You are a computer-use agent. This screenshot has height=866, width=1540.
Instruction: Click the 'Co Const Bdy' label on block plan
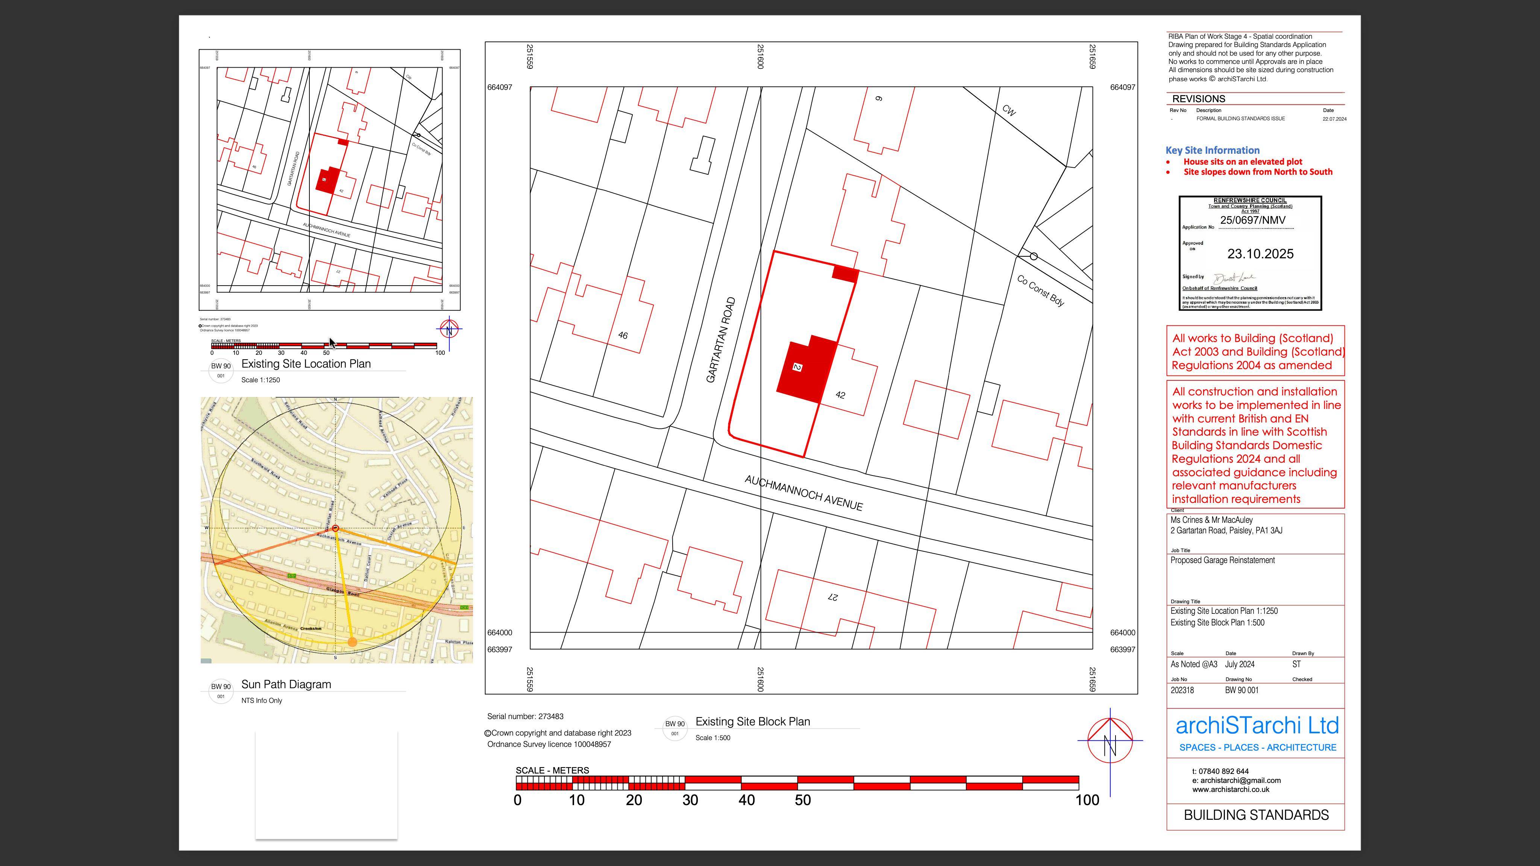coord(1041,291)
